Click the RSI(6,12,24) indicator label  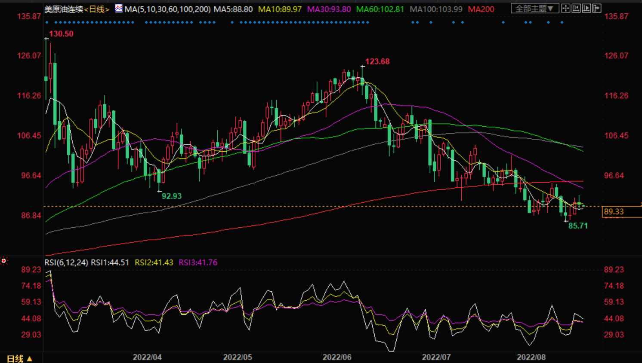tap(66, 262)
